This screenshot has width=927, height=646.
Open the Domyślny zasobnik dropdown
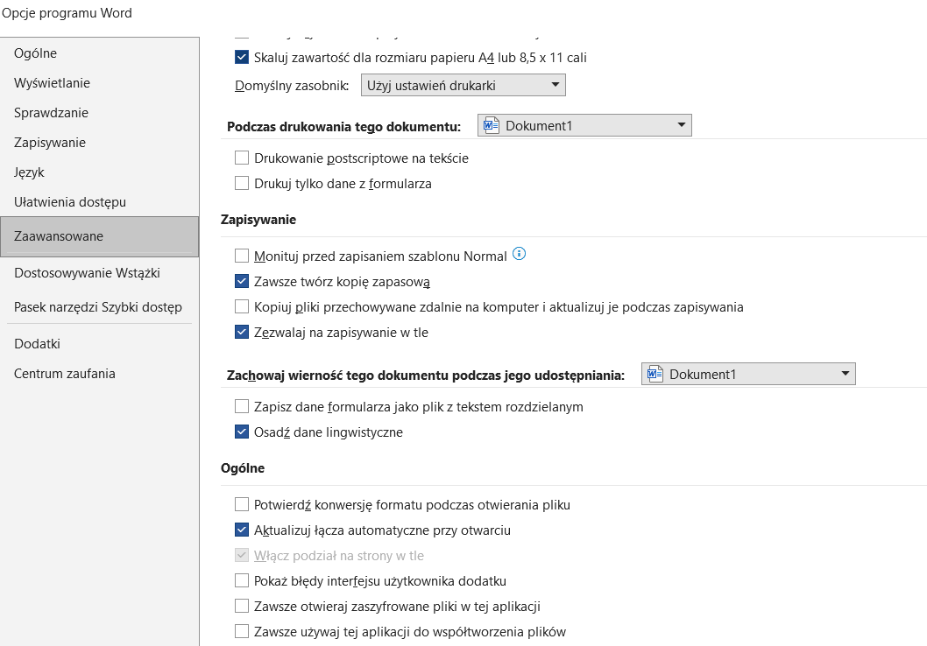463,85
